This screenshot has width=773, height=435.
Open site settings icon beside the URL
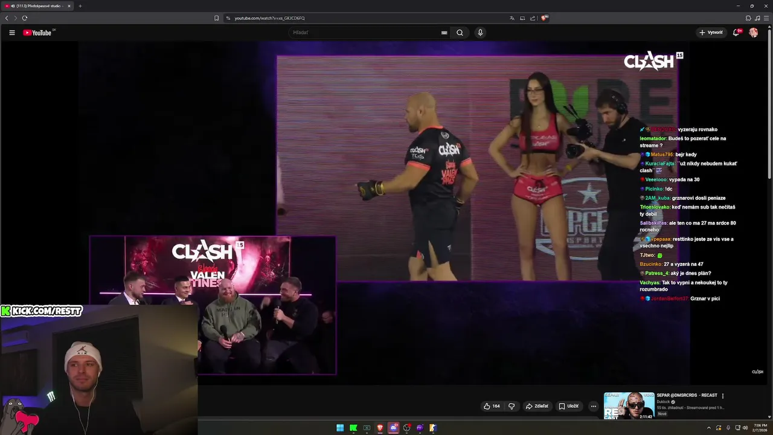click(228, 18)
